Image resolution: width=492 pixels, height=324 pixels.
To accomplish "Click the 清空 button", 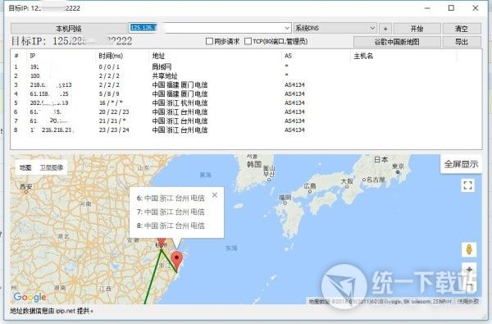I will click(x=462, y=29).
